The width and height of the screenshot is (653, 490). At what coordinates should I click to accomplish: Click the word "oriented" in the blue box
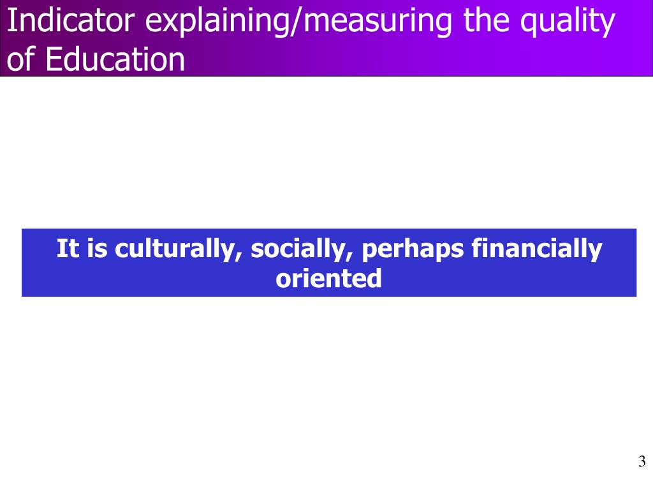[x=328, y=278]
